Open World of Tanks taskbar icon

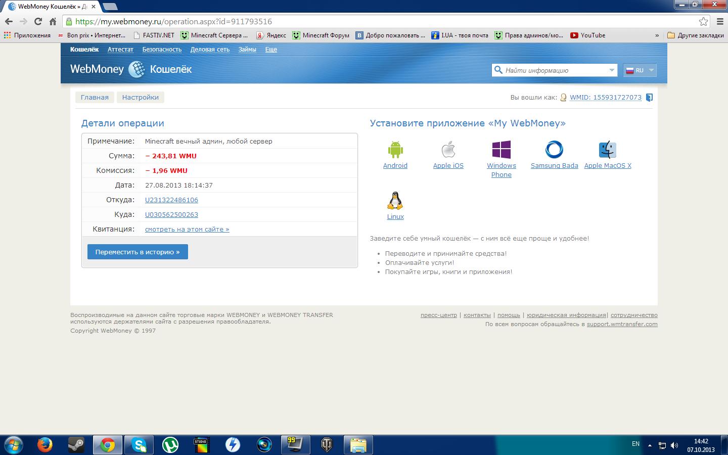point(327,445)
